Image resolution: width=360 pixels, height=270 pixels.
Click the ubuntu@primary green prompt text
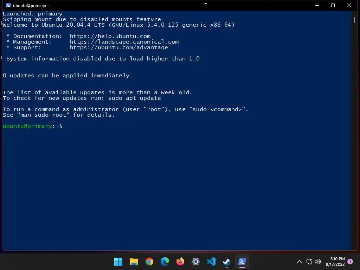coord(27,126)
